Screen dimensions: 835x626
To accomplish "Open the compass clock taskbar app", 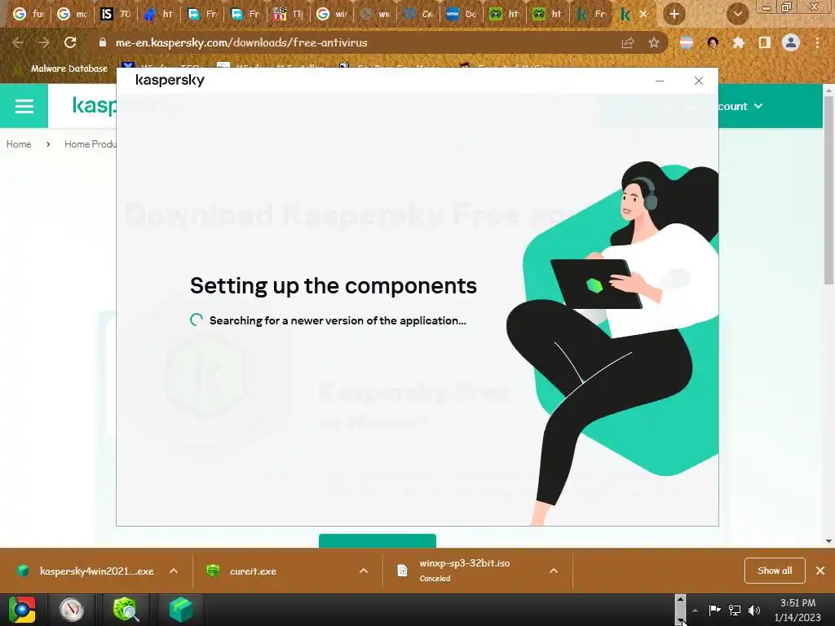I will 72,610.
